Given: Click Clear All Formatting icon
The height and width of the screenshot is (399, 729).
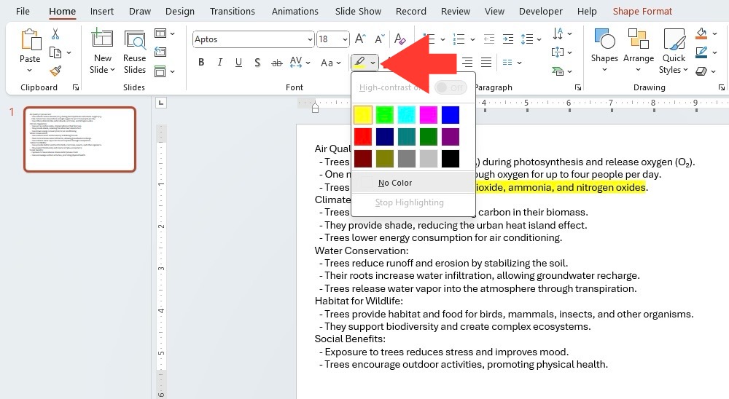Looking at the screenshot, I should click(399, 39).
